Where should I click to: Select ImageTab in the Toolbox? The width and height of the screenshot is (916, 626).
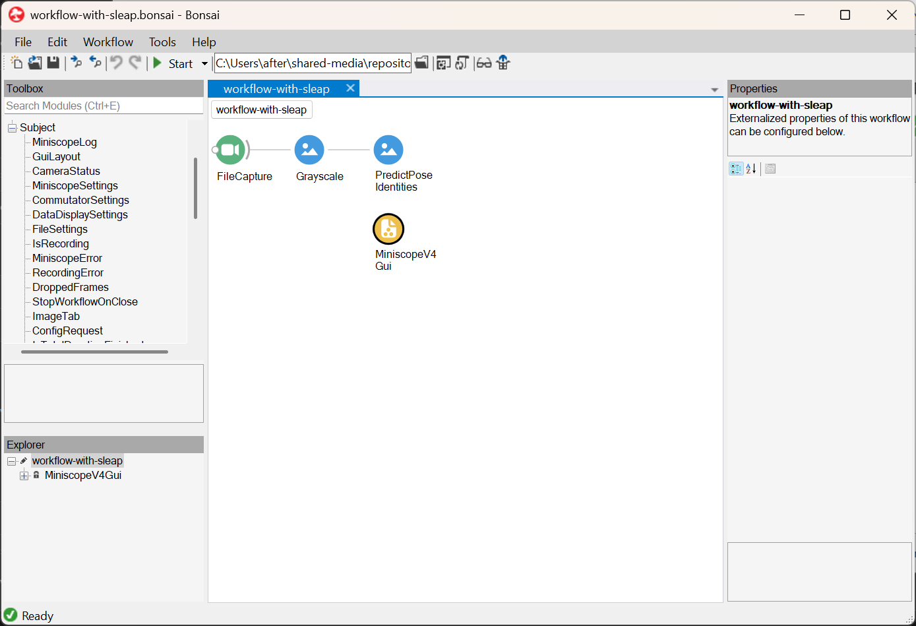tap(56, 317)
